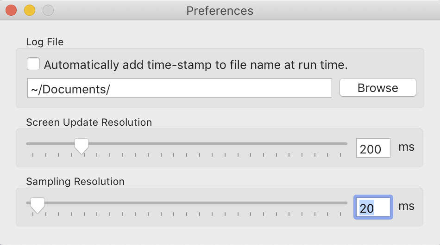
Task: Click the Preferences title text
Action: (x=220, y=11)
